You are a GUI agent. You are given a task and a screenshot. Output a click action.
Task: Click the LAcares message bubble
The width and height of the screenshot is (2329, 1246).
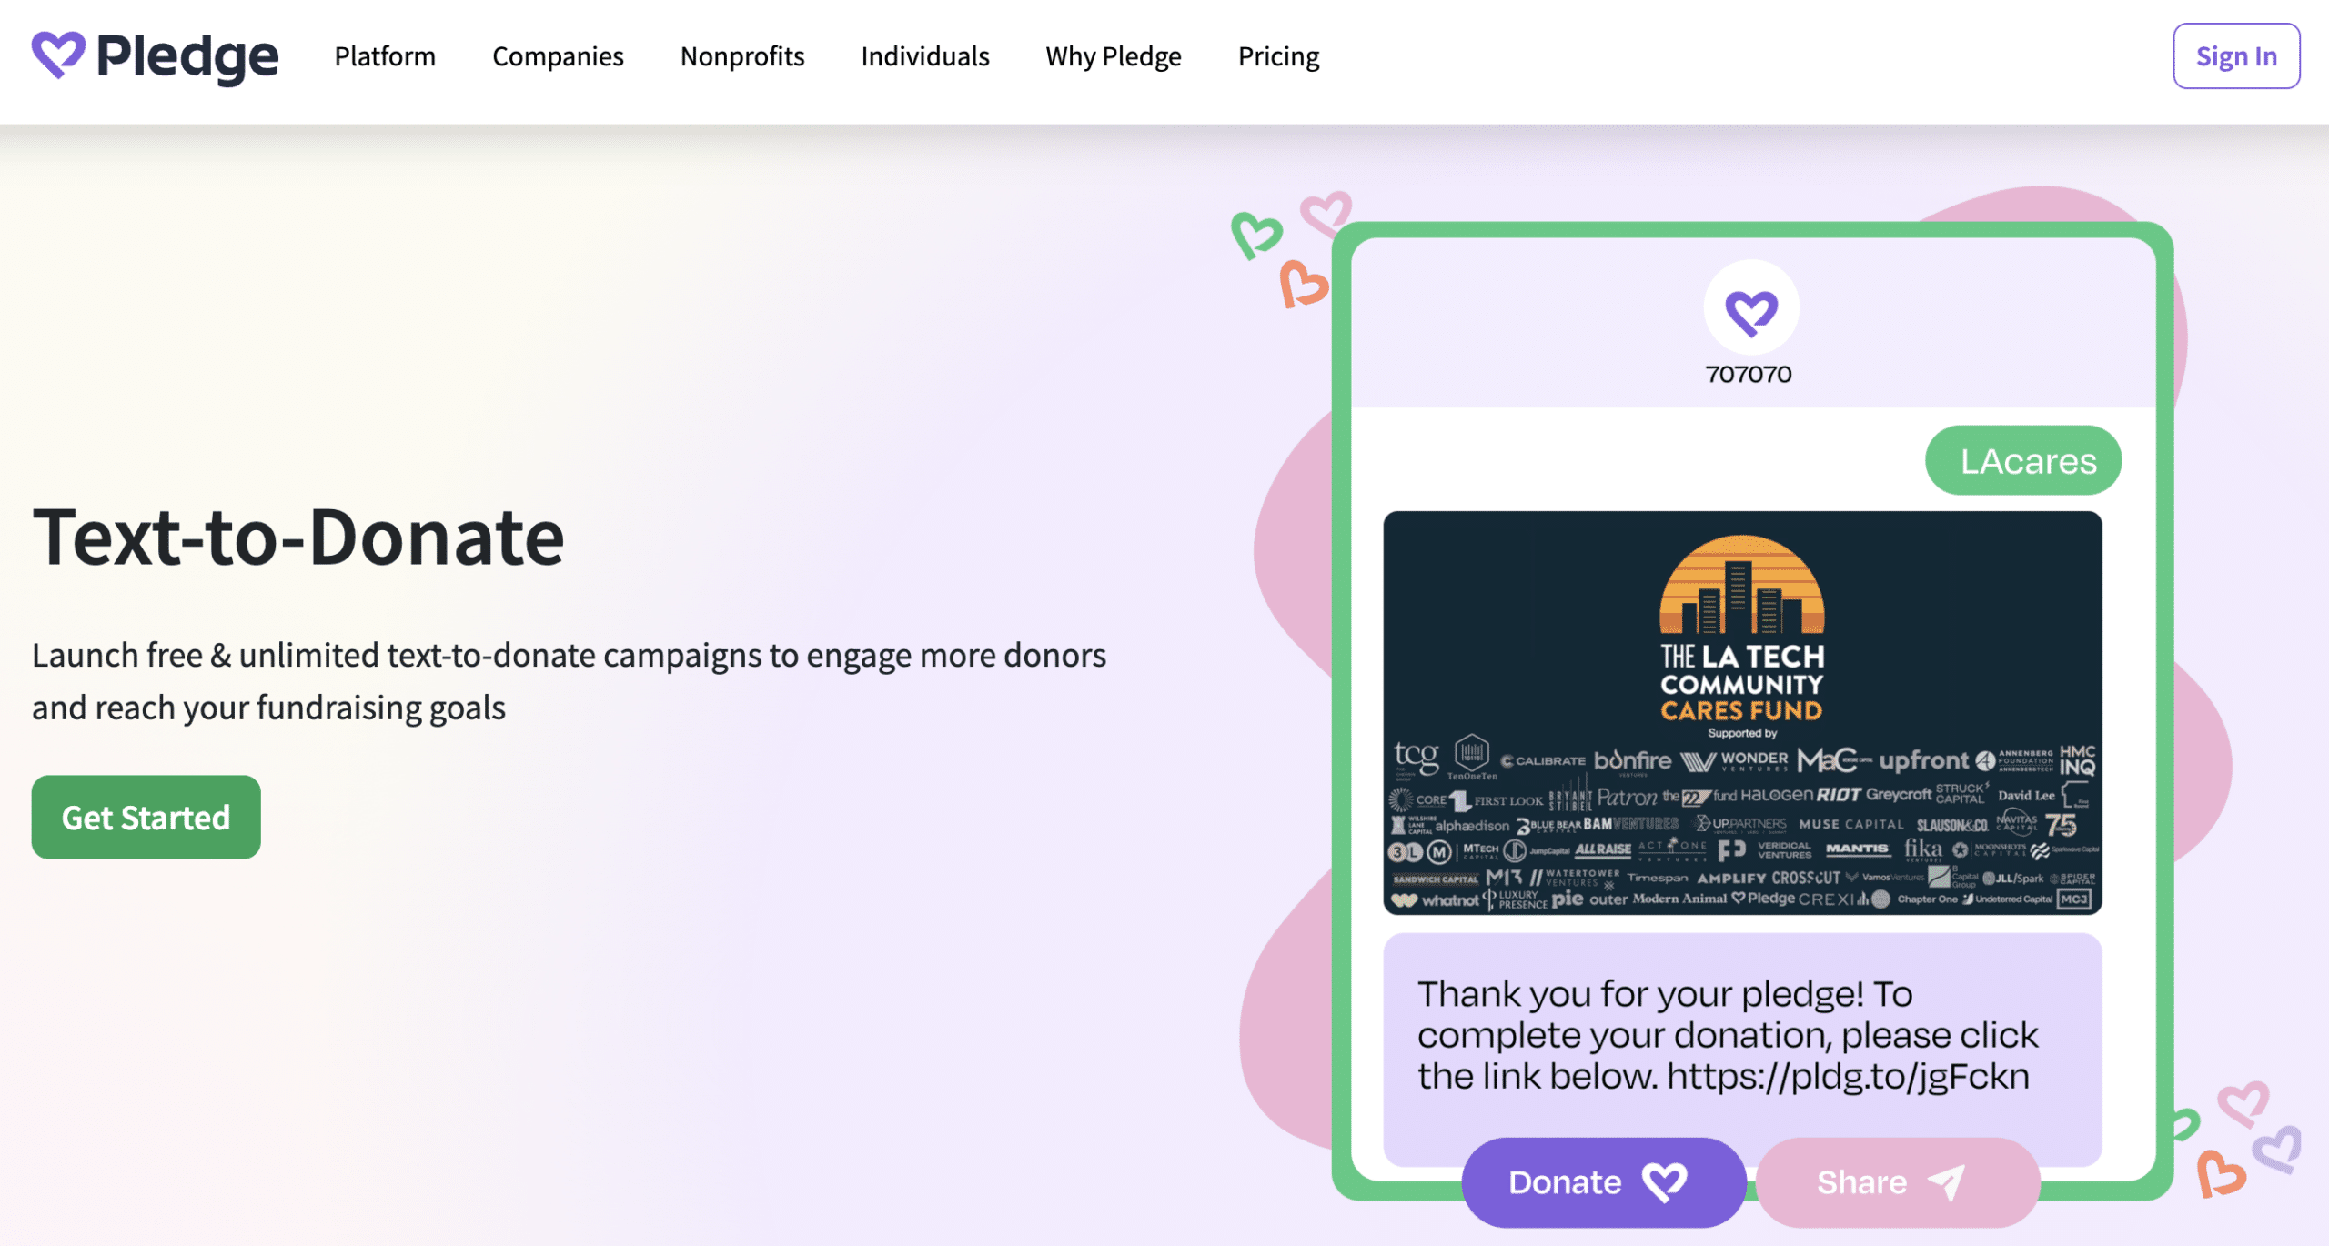[x=2023, y=461]
